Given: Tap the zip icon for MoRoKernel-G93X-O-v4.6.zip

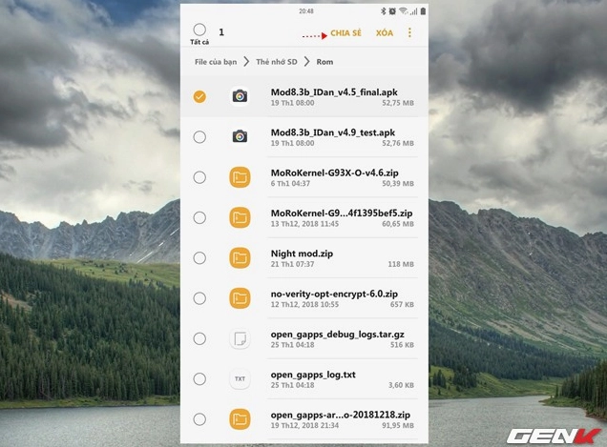Looking at the screenshot, I should point(240,177).
